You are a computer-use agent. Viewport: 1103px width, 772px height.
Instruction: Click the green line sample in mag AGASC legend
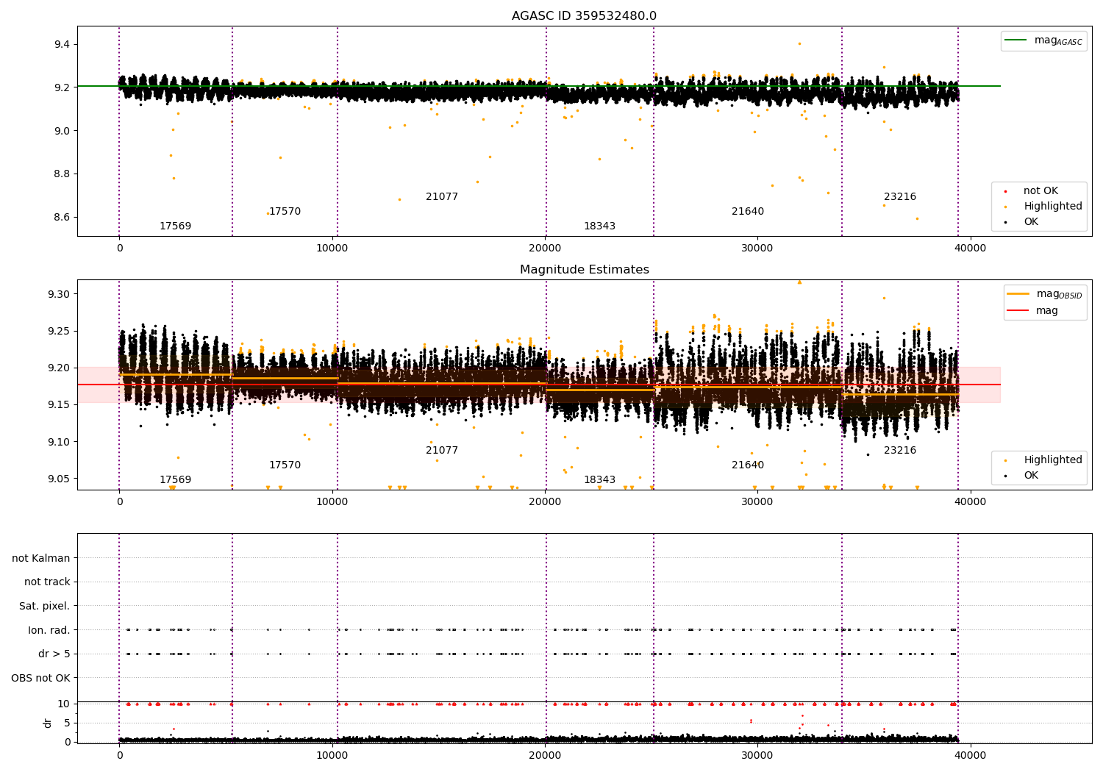coord(1017,40)
